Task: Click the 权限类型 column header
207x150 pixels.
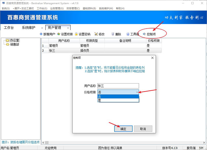Action: pyautogui.click(x=92, y=41)
